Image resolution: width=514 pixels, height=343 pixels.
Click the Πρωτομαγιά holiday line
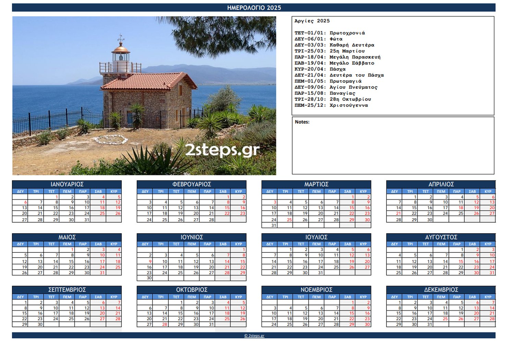pos(328,81)
